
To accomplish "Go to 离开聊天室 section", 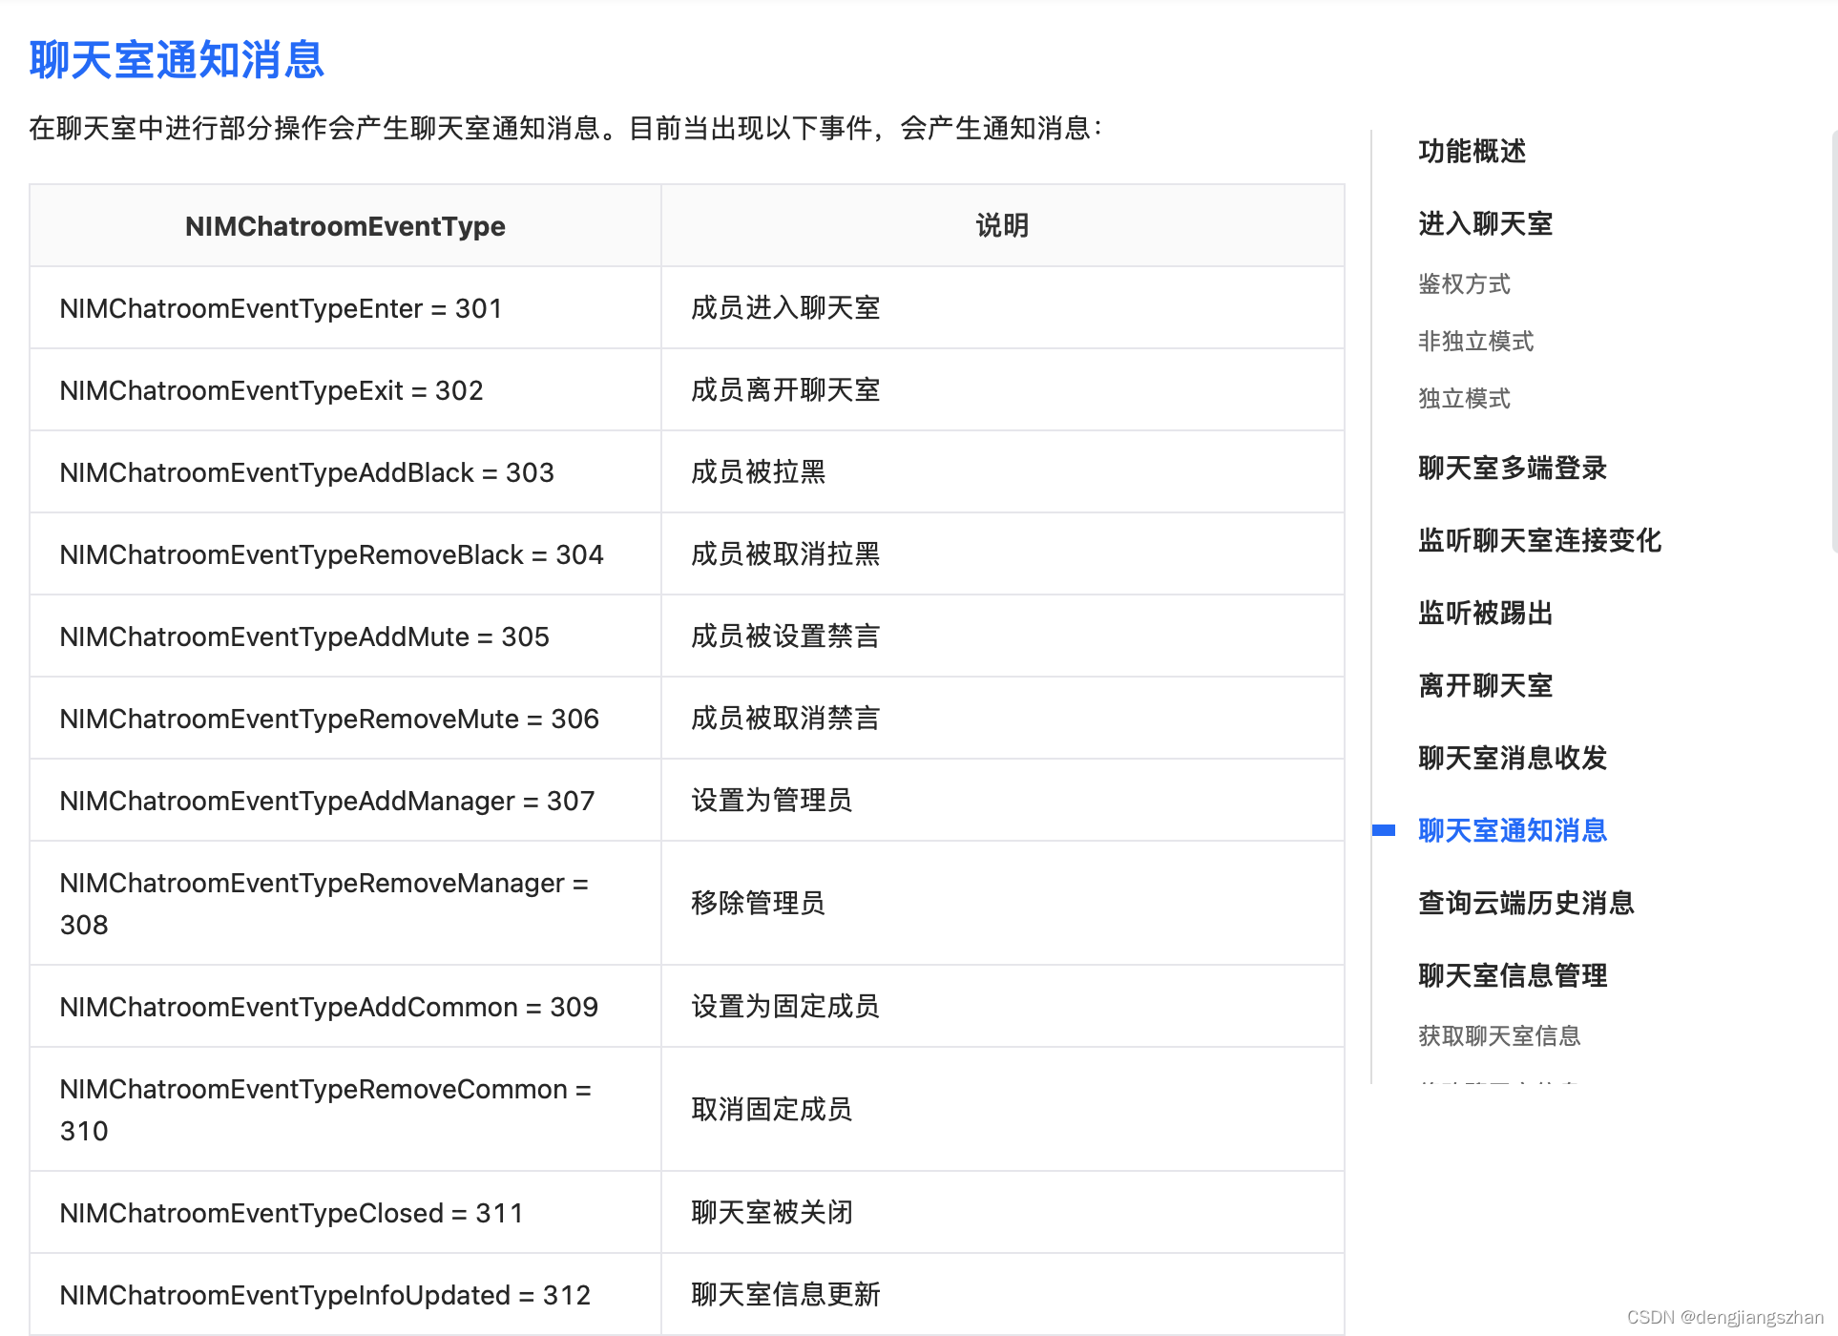I will point(1485,686).
